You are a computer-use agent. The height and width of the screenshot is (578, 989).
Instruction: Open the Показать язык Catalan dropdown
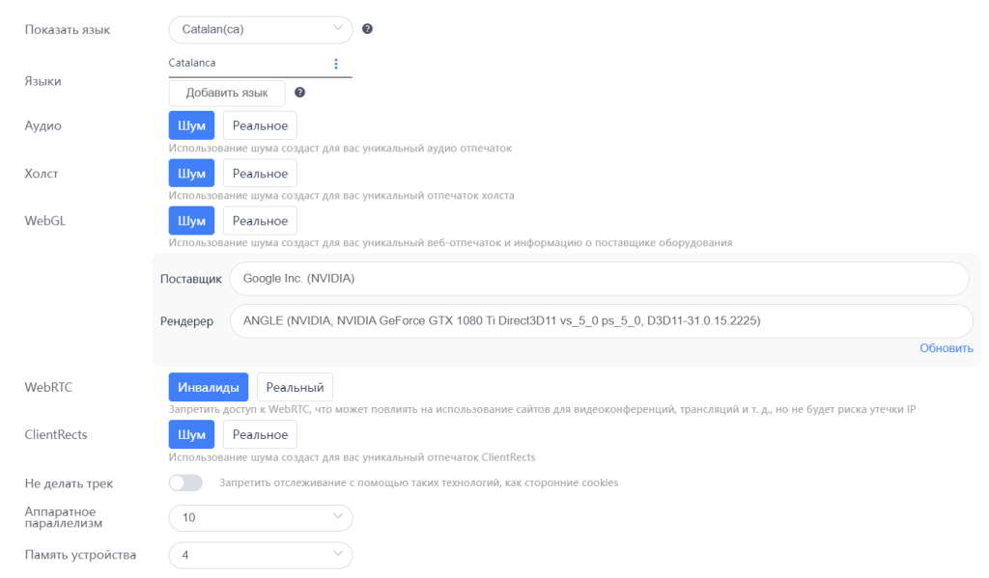(x=260, y=29)
